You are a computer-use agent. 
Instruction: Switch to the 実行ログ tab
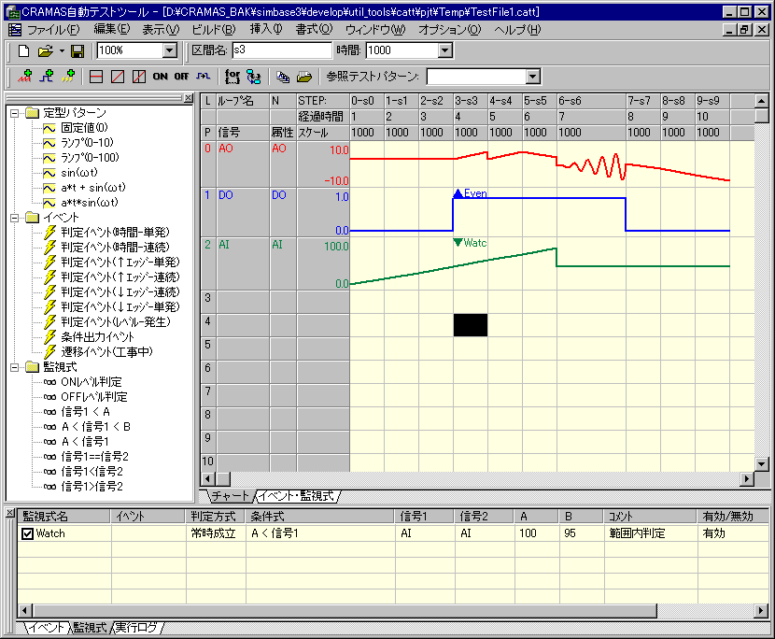coord(136,627)
